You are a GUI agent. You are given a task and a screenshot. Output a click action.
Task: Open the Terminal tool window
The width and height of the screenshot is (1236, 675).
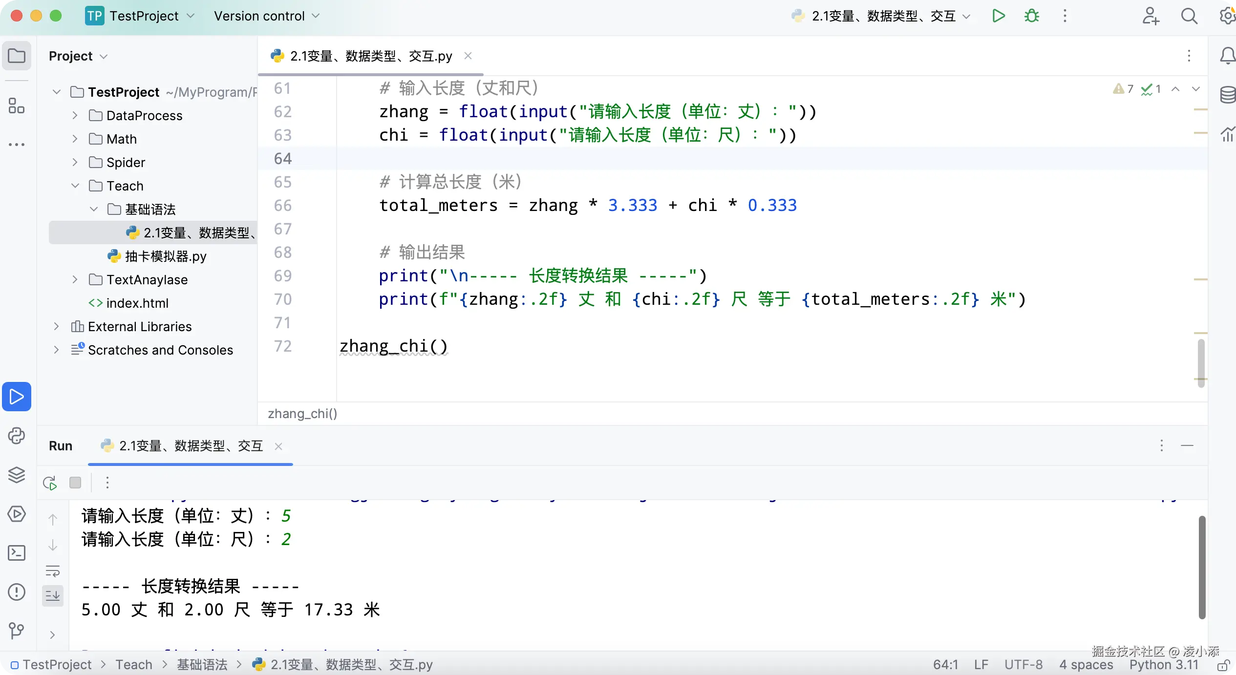(17, 553)
